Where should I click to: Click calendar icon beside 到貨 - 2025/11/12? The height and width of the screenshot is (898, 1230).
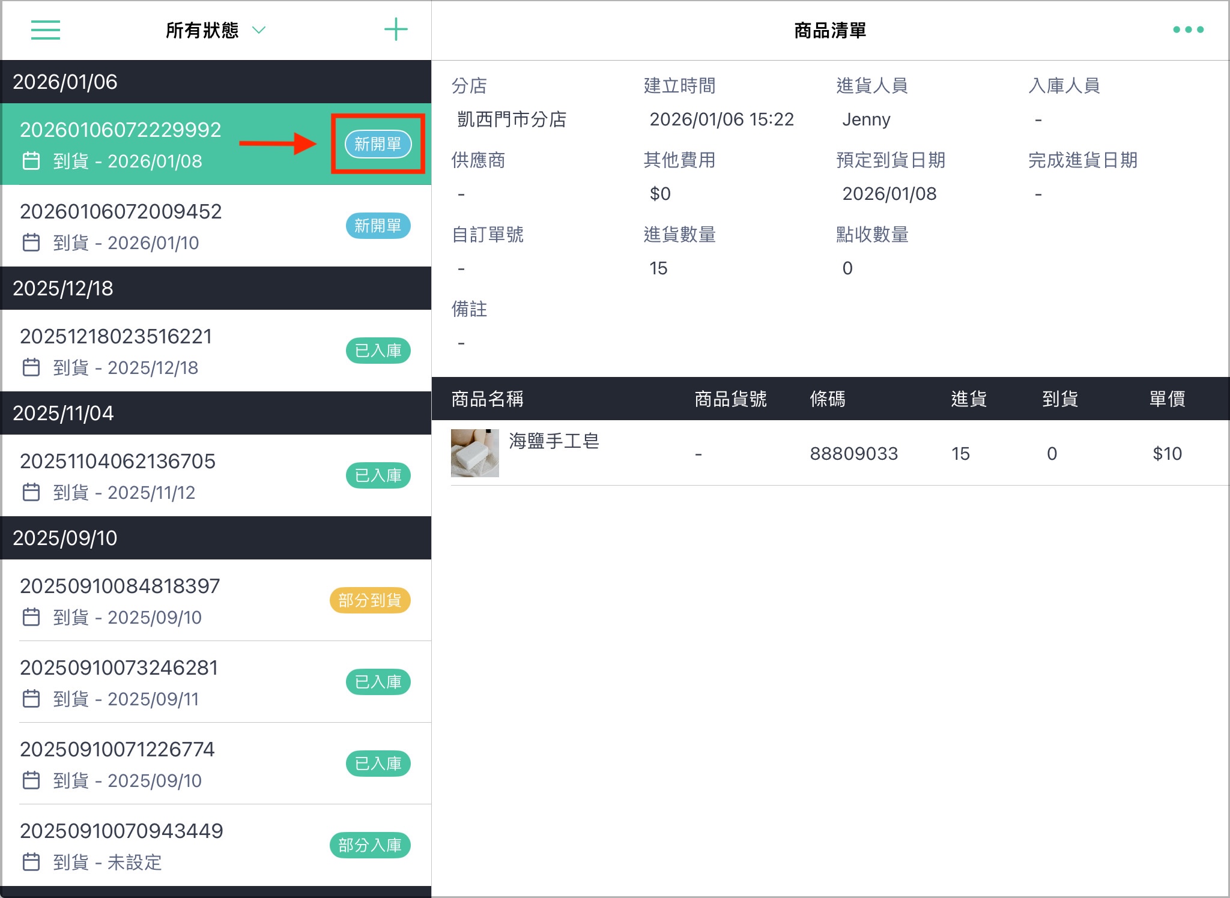coord(31,492)
